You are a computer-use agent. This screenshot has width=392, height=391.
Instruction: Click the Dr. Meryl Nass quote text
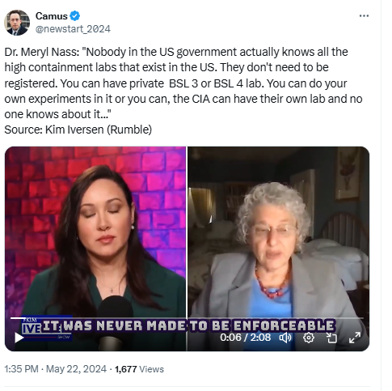[x=183, y=83]
